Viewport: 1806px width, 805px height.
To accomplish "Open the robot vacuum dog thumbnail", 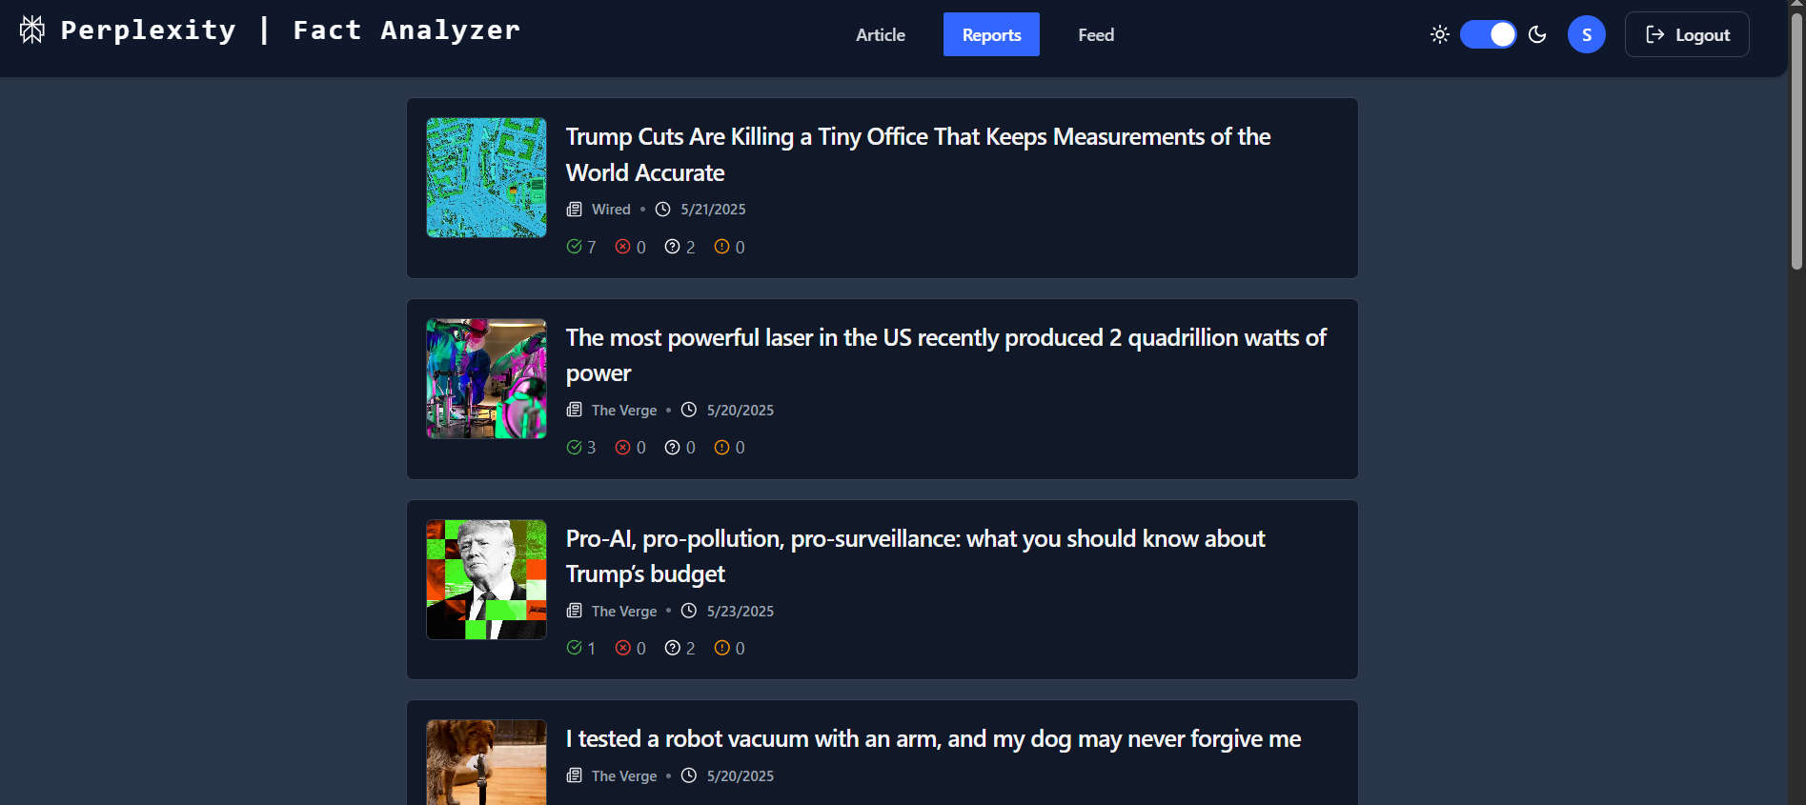I will click(486, 762).
